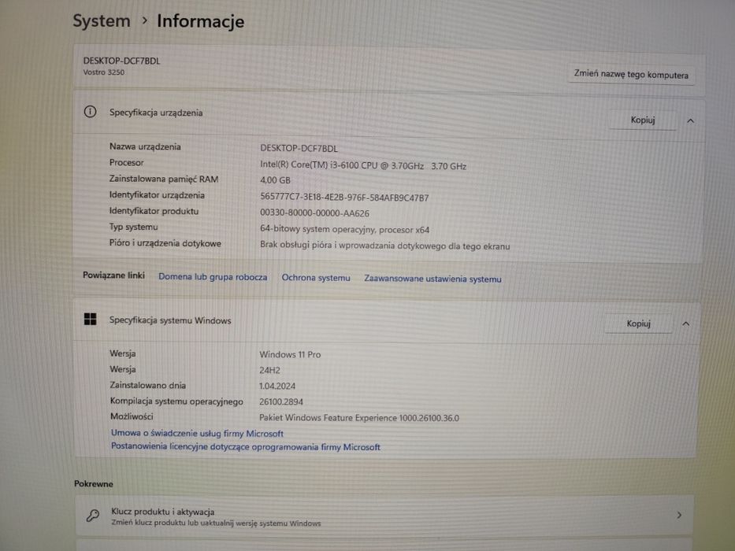Open Zaawansowane ustawienia systemu link

432,279
